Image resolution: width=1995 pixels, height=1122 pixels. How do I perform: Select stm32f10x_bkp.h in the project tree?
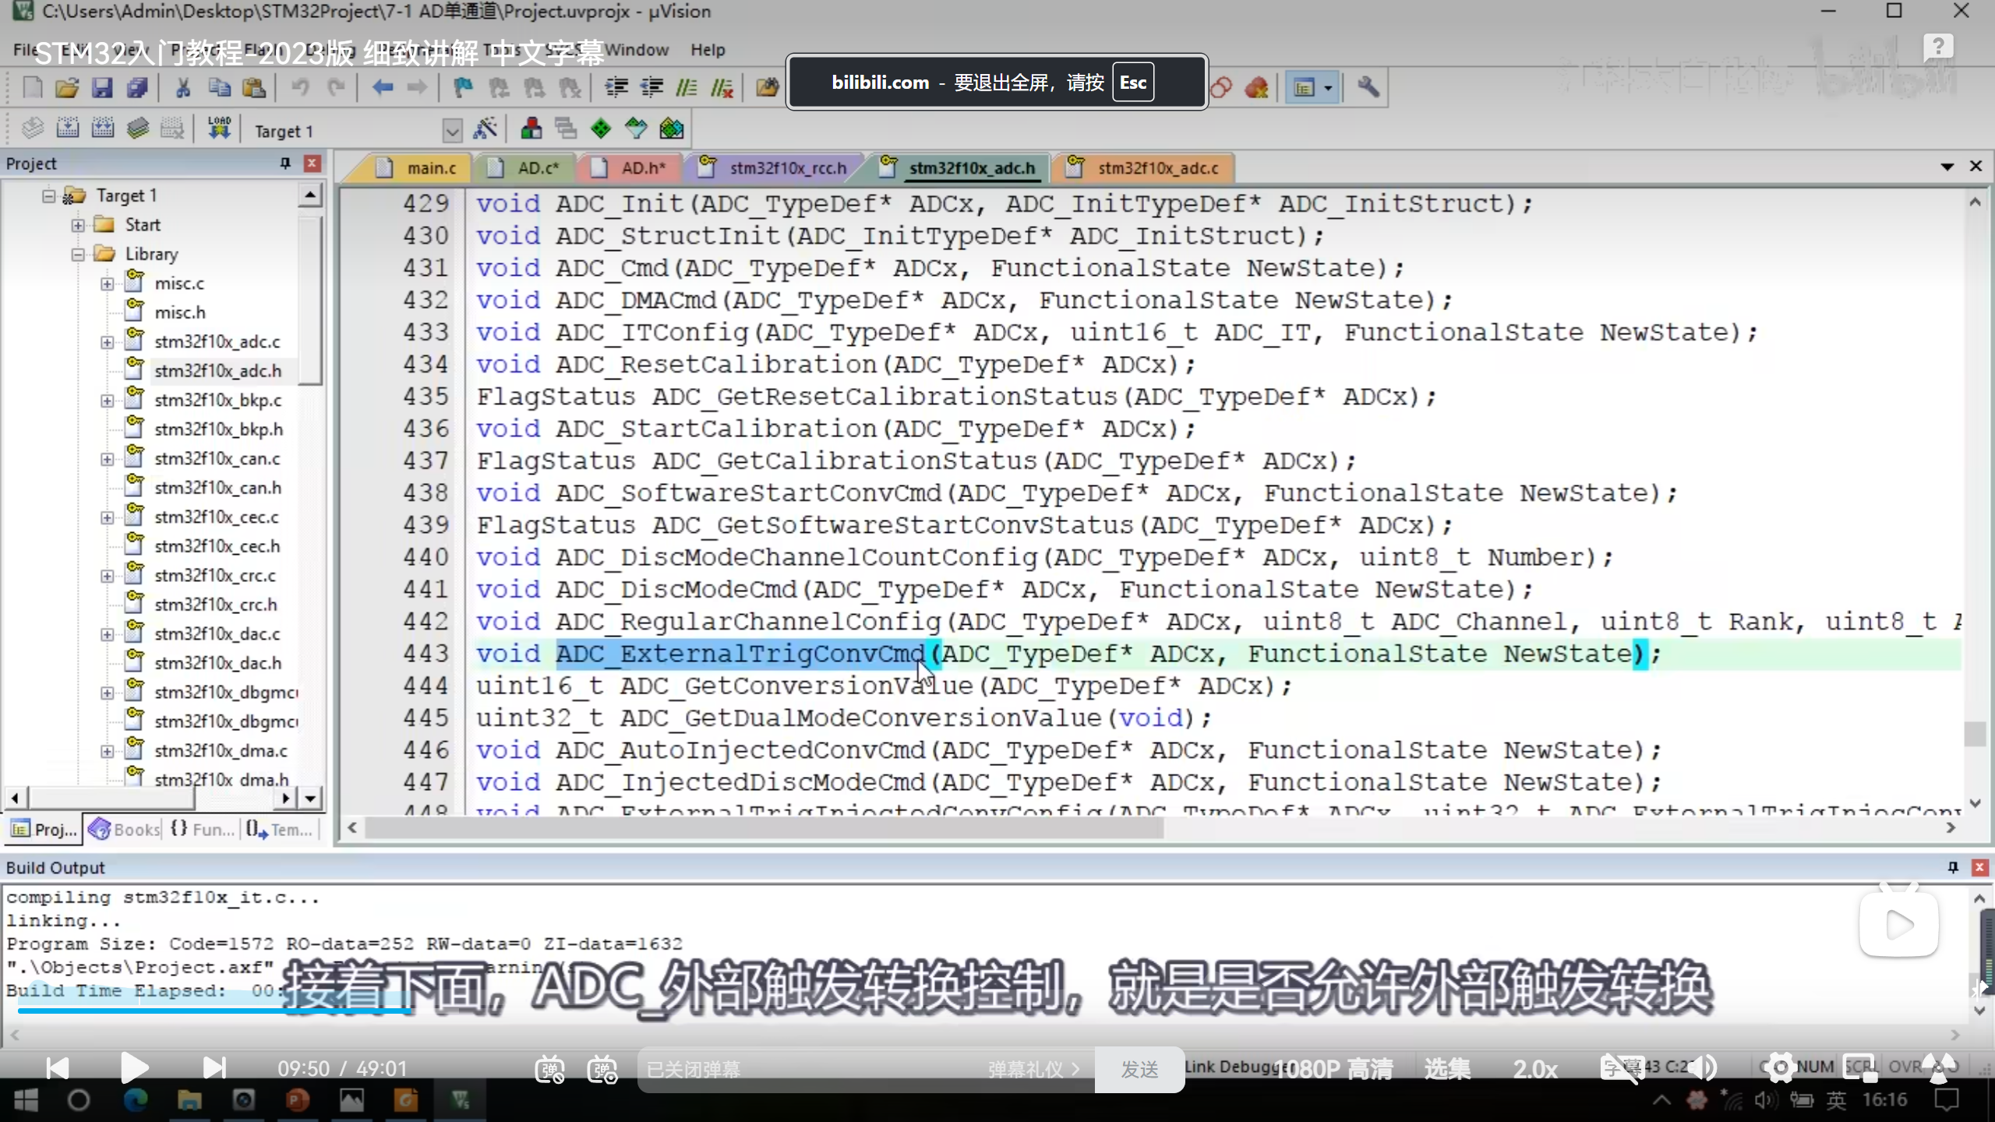pos(218,429)
